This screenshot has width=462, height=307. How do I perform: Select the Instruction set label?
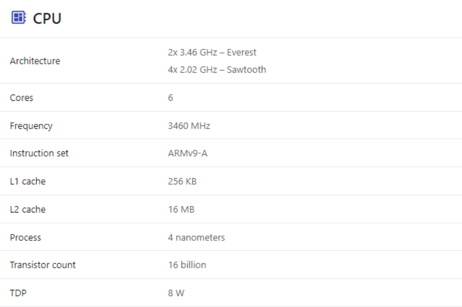click(x=39, y=153)
